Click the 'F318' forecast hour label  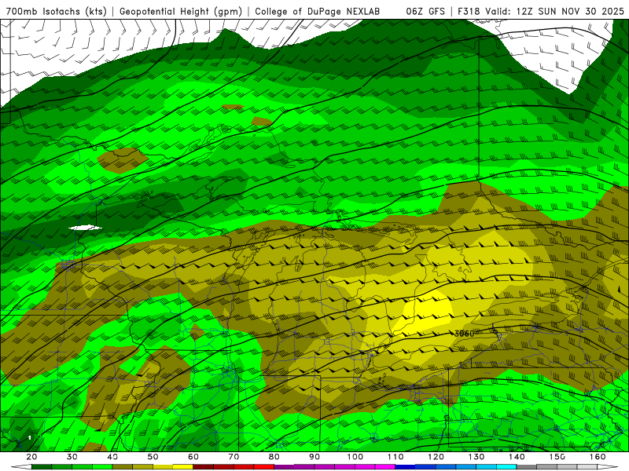469,11
